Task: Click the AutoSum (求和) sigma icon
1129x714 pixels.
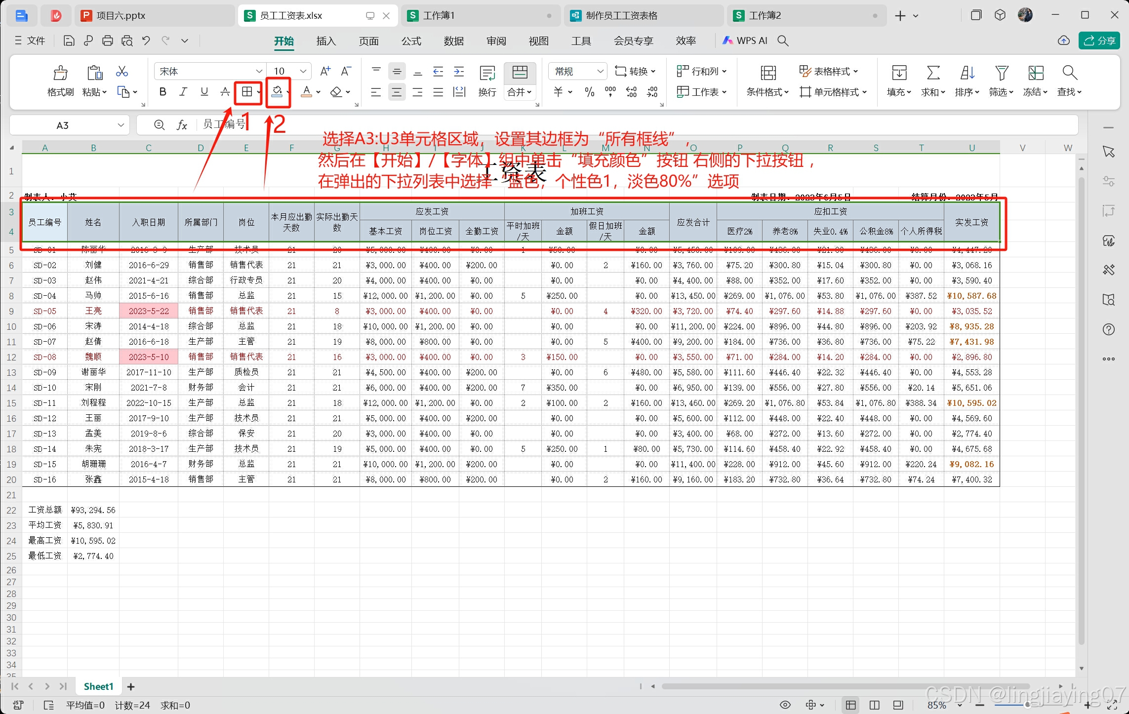Action: 932,74
